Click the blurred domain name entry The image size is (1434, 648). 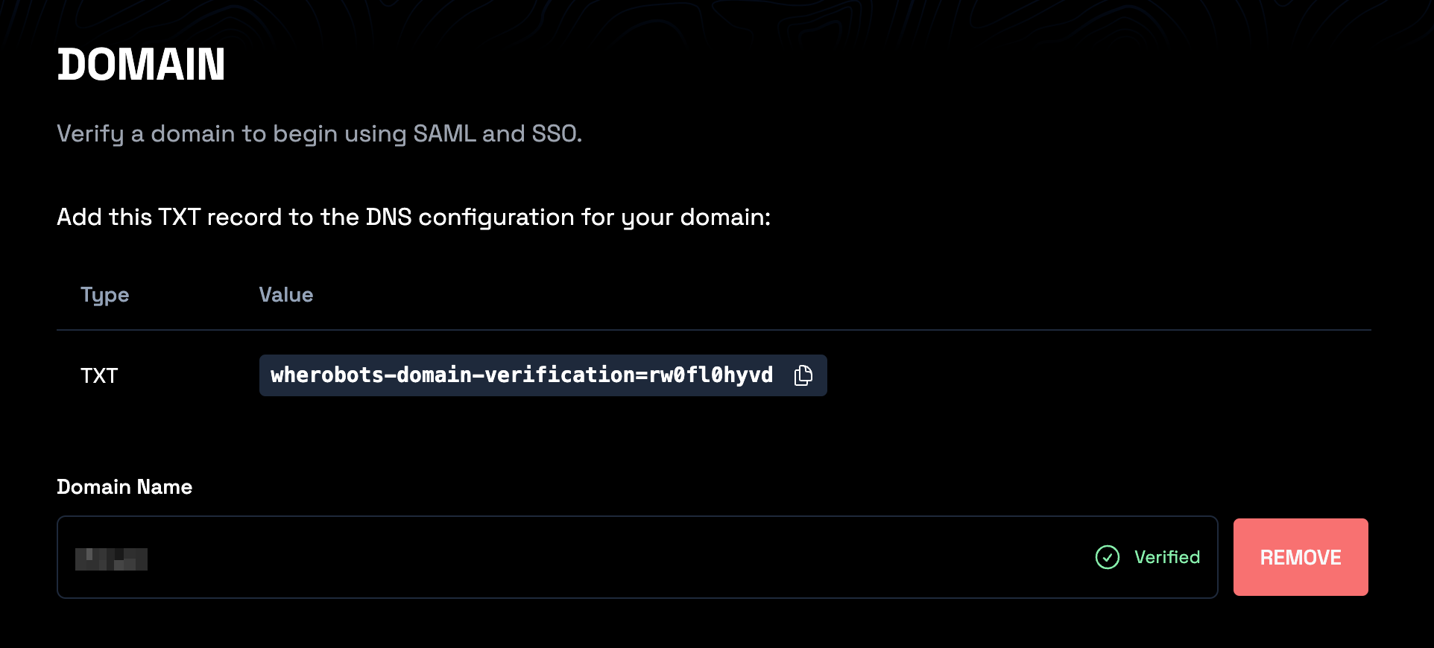[110, 559]
